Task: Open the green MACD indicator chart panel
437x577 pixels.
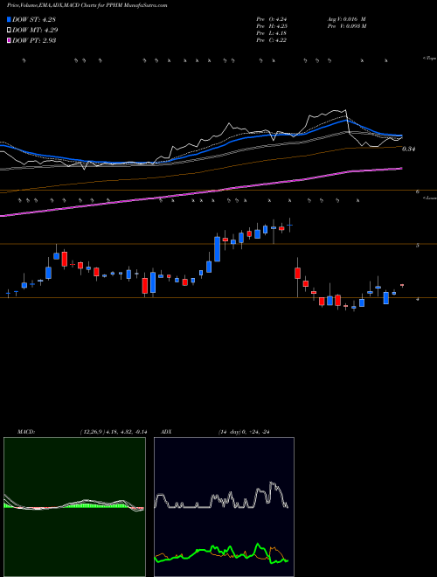Action: (74, 507)
